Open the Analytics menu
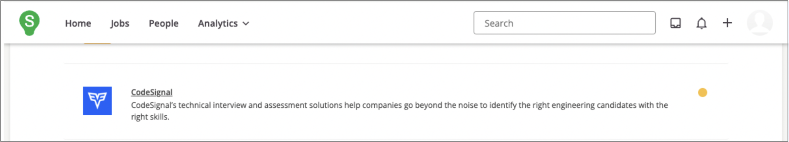 (224, 23)
